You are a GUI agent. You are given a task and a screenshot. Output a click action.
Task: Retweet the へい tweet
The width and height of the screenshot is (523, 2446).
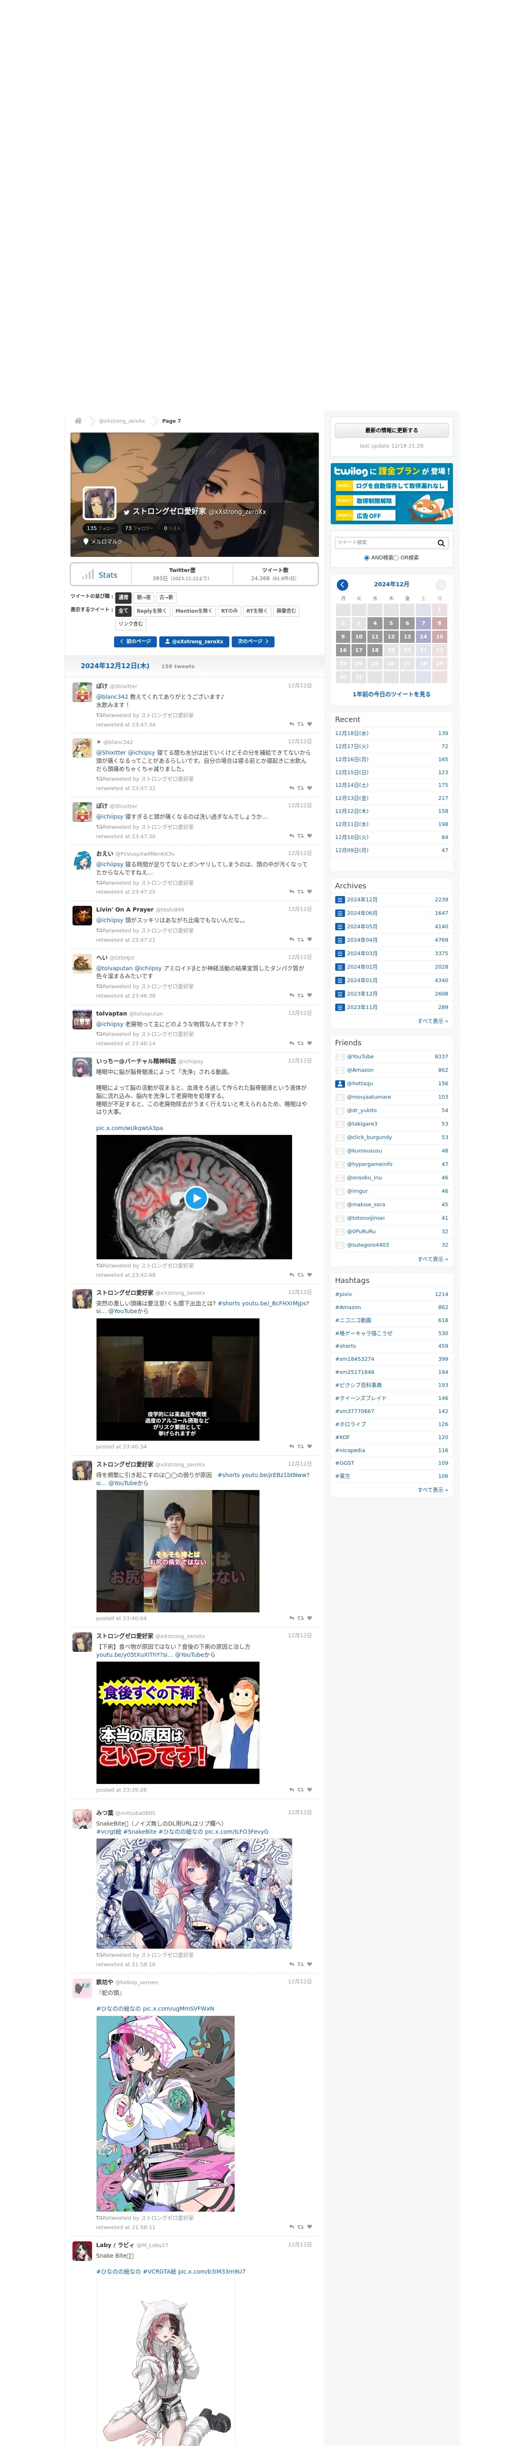point(301,995)
